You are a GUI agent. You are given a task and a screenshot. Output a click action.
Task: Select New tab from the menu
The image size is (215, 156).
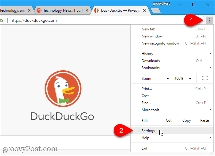tap(172, 29)
